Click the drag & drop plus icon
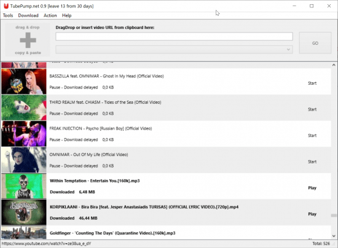 (x=28, y=40)
